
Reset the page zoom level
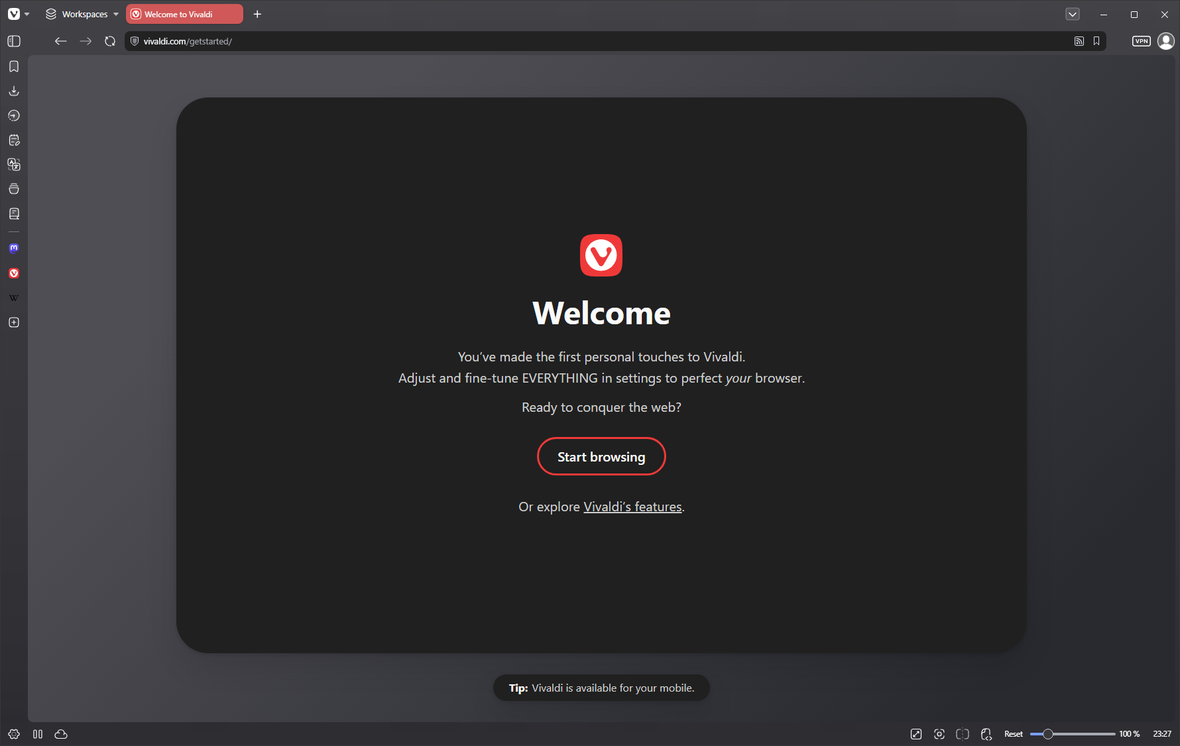pos(1014,734)
